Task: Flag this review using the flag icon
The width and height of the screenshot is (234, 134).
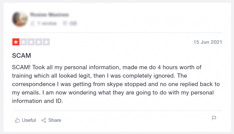Action: pyautogui.click(x=214, y=118)
